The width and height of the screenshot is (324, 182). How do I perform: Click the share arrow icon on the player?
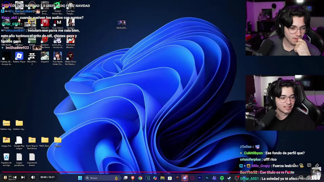coord(317,165)
